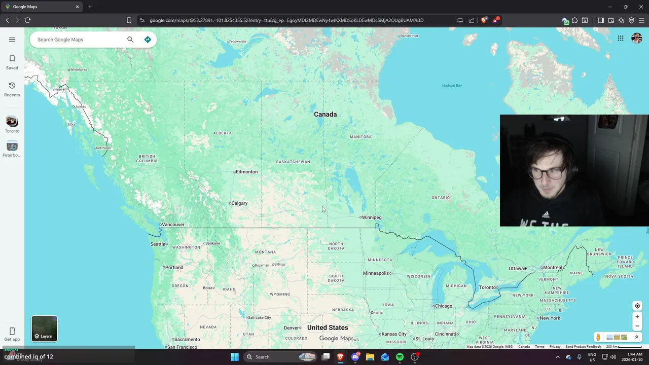Click Send Product Feedback link

583,347
